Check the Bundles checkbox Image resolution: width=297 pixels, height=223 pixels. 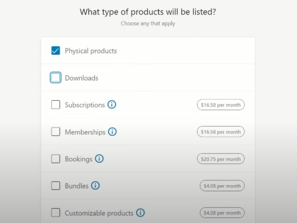56,186
